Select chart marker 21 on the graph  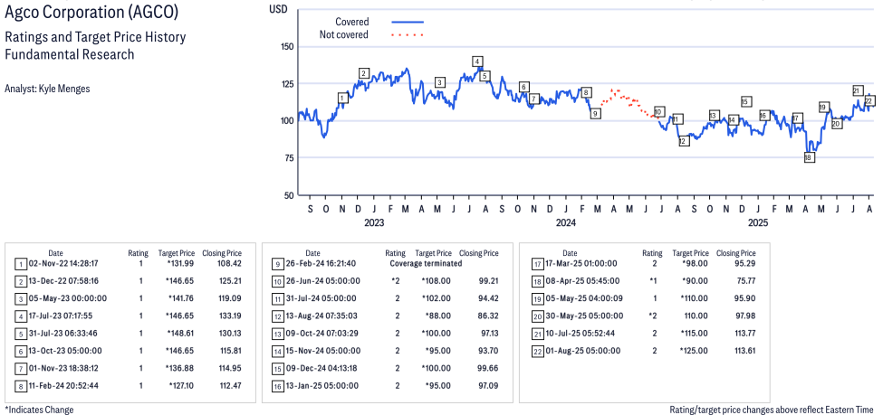[x=857, y=90]
